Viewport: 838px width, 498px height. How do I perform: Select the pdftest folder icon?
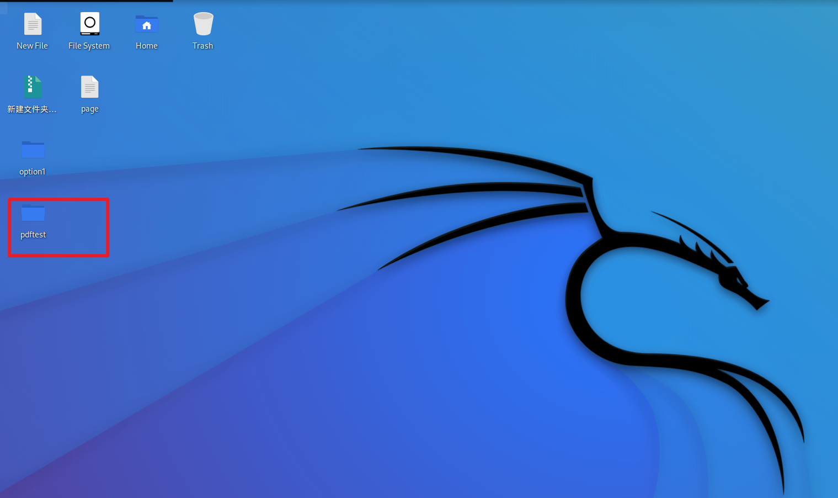tap(33, 213)
